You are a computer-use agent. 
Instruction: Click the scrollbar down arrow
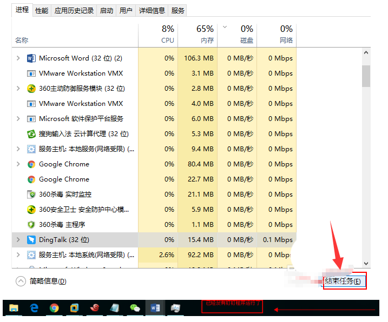tap(366, 264)
